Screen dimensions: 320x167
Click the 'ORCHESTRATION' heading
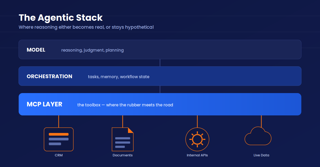49,76
